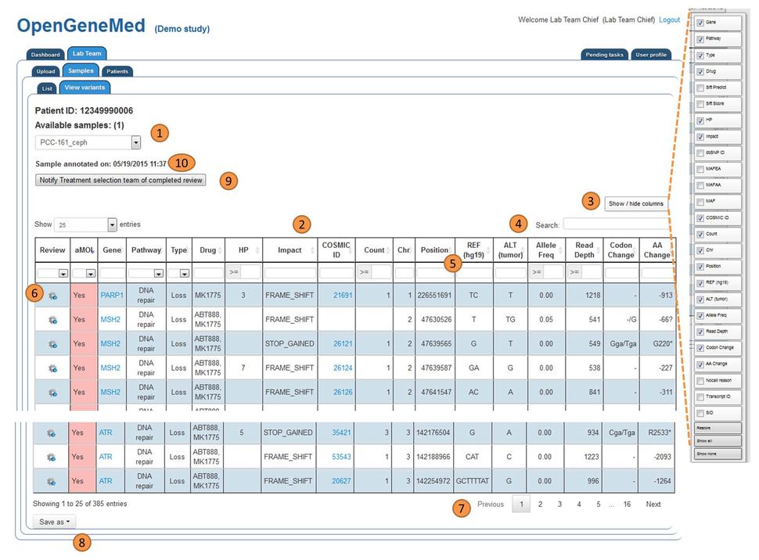759x560 pixels.
Task: Go to page 3 of results
Action: (x=559, y=504)
